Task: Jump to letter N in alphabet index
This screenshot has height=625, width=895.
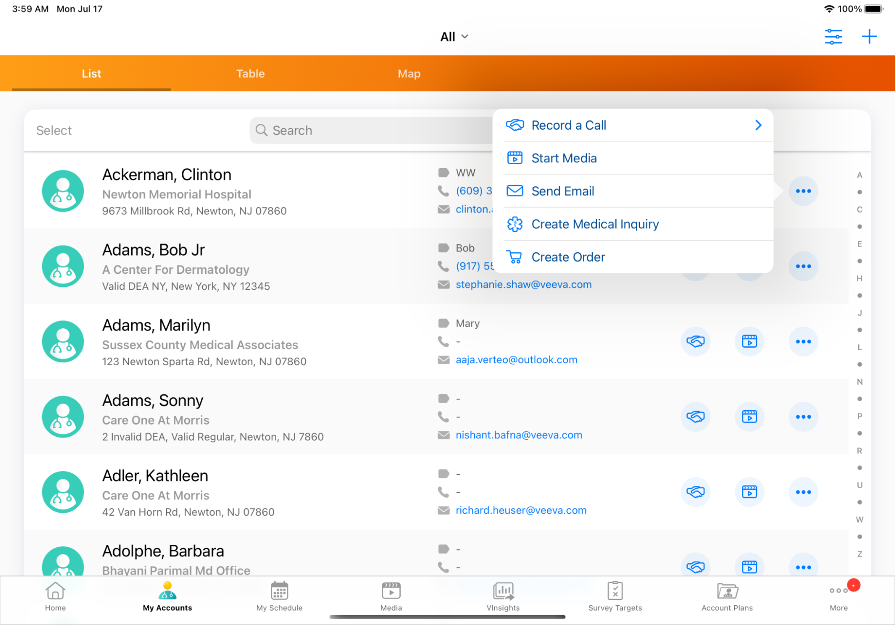Action: click(859, 382)
